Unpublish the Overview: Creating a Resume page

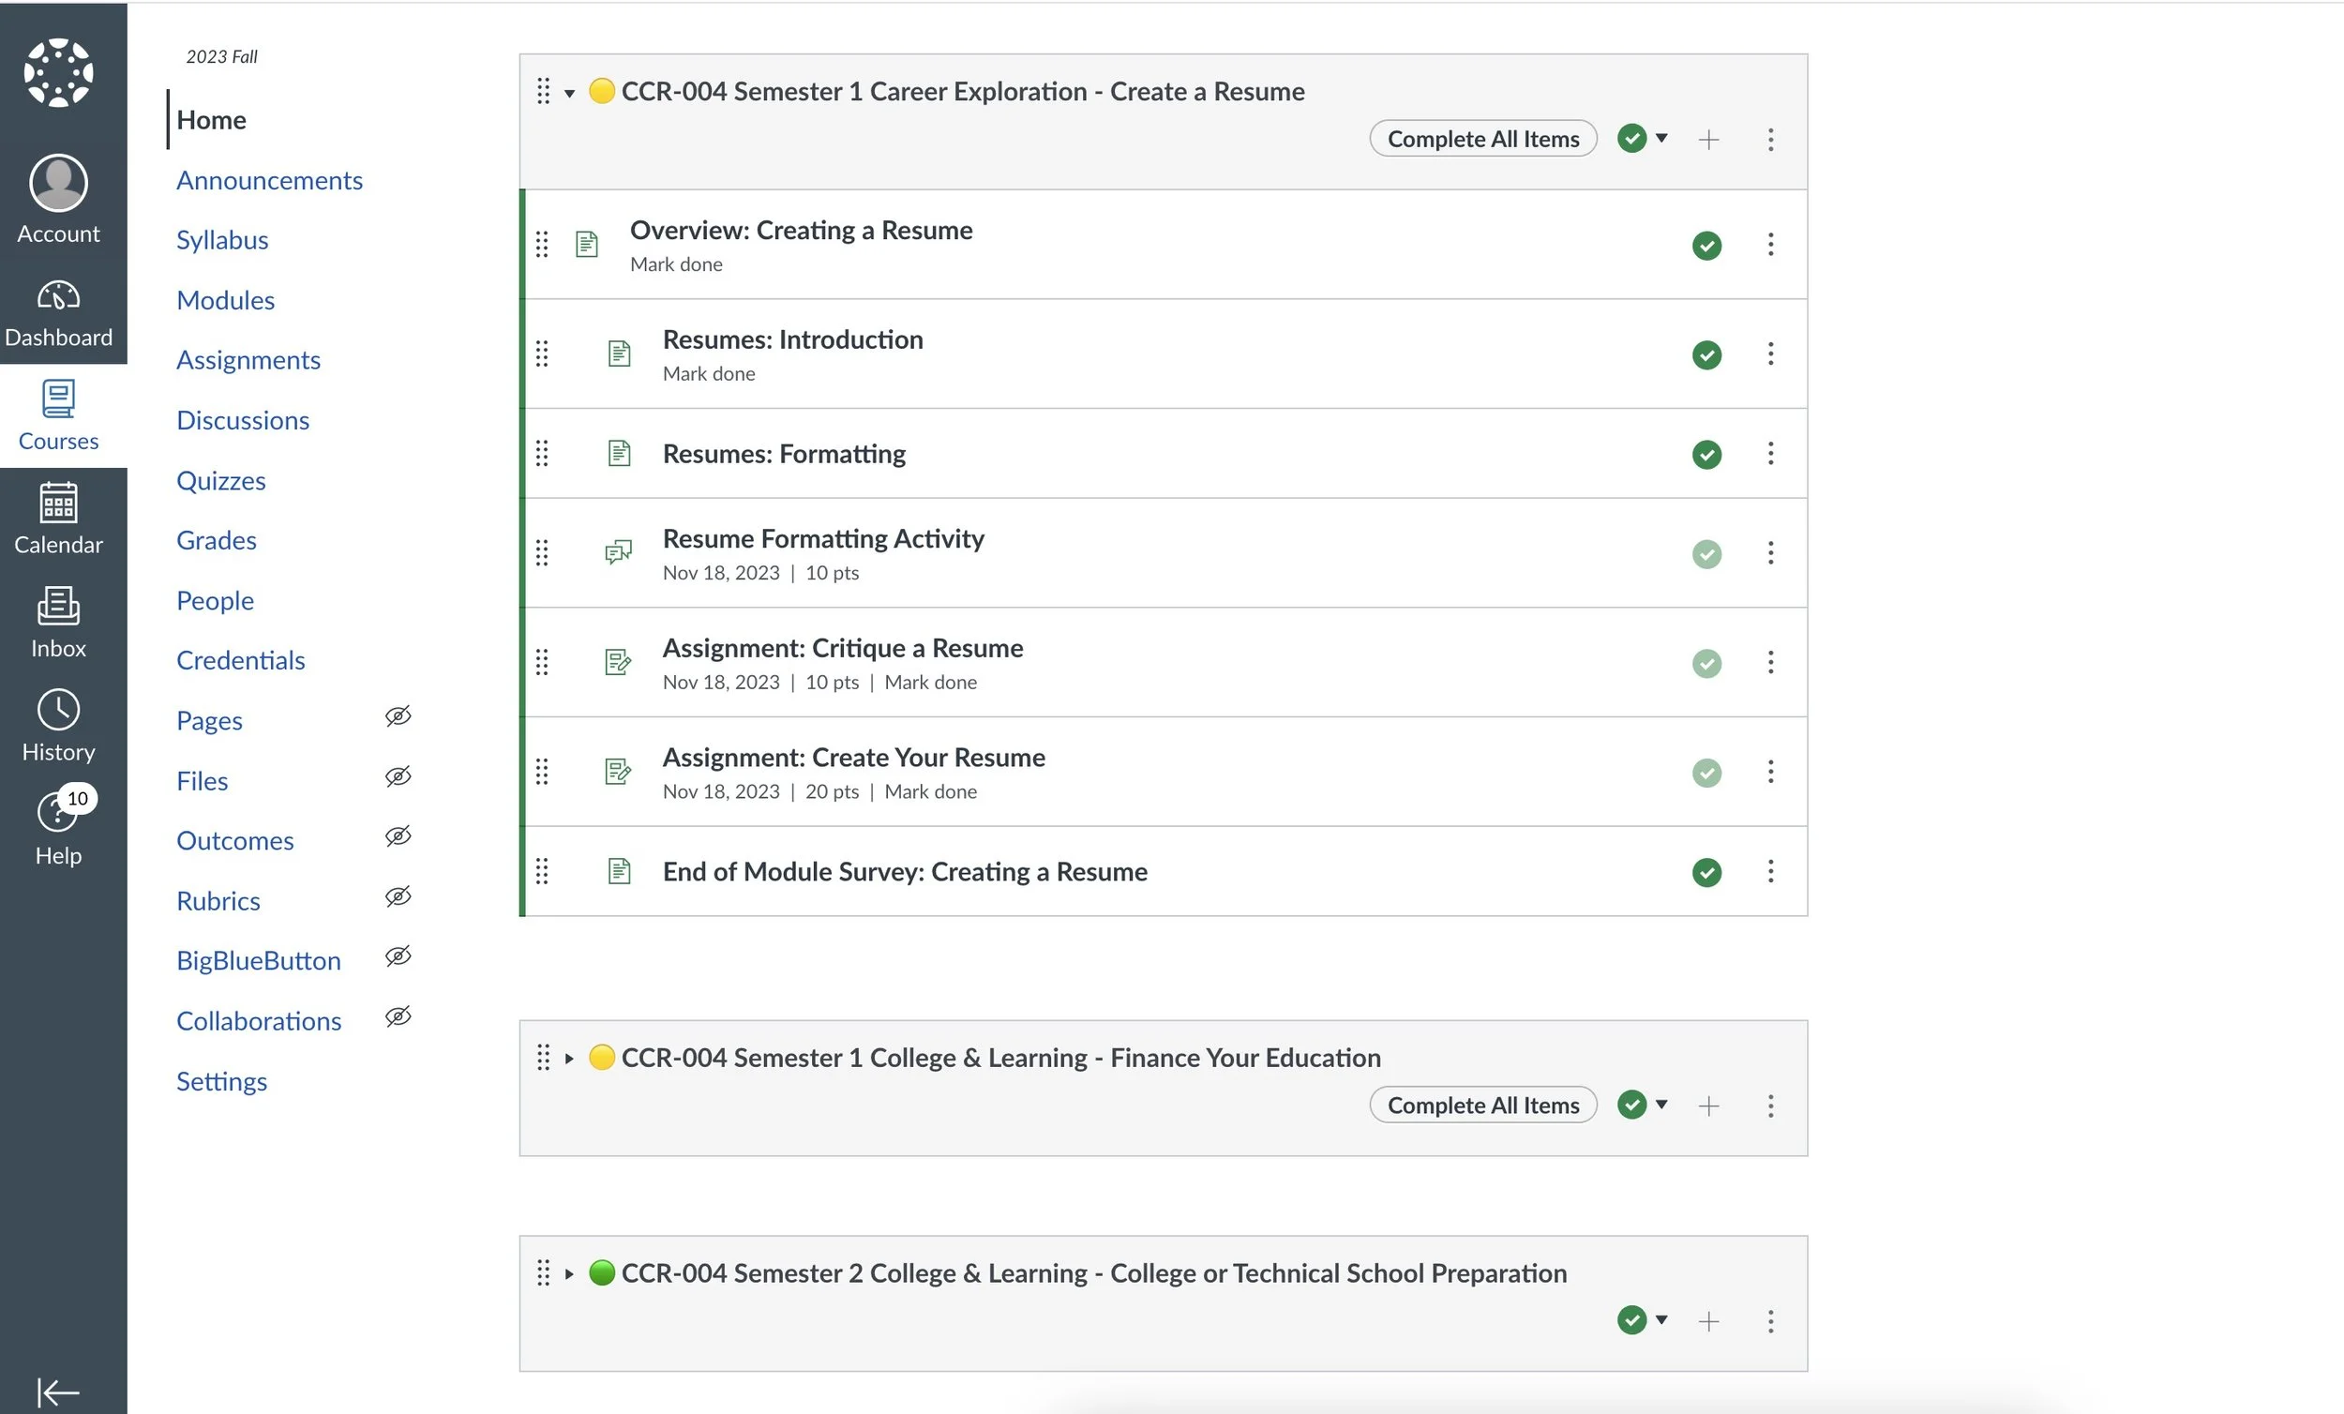[1705, 246]
